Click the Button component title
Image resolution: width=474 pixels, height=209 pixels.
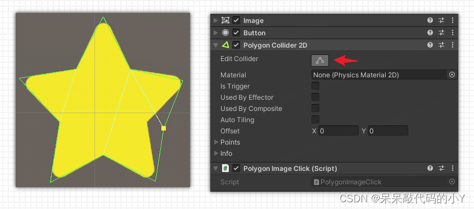tap(254, 33)
